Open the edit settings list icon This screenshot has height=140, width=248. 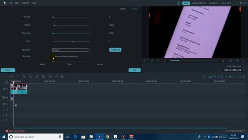point(24,77)
